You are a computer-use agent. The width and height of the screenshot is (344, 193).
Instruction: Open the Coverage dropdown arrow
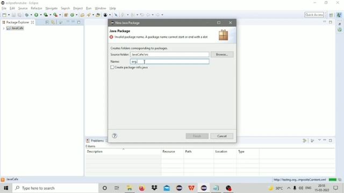50,15
